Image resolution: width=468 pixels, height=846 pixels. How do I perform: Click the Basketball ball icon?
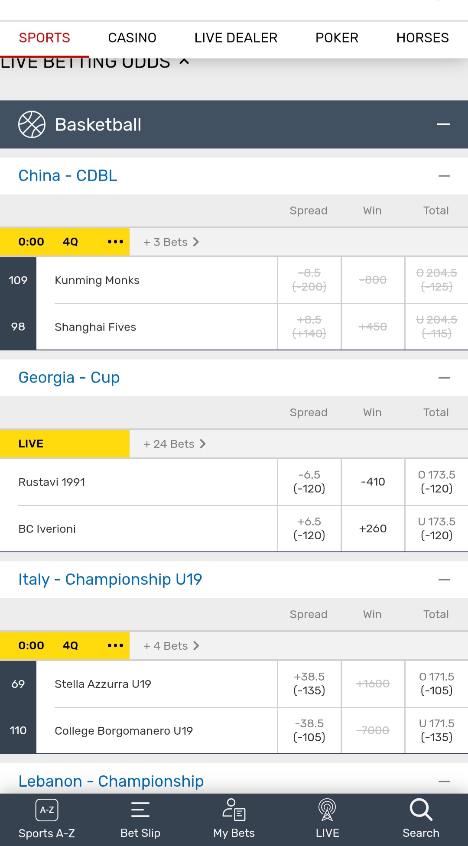point(32,124)
